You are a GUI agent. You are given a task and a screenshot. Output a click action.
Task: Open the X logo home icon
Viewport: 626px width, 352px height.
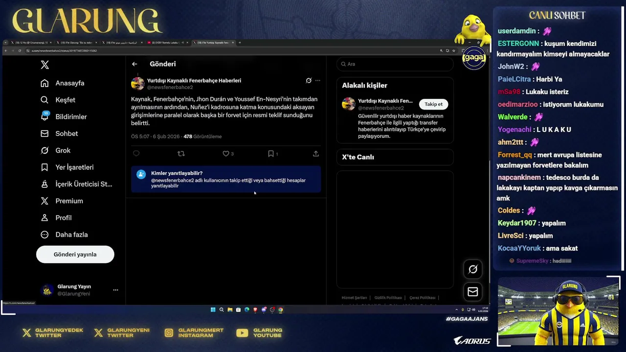click(x=45, y=65)
